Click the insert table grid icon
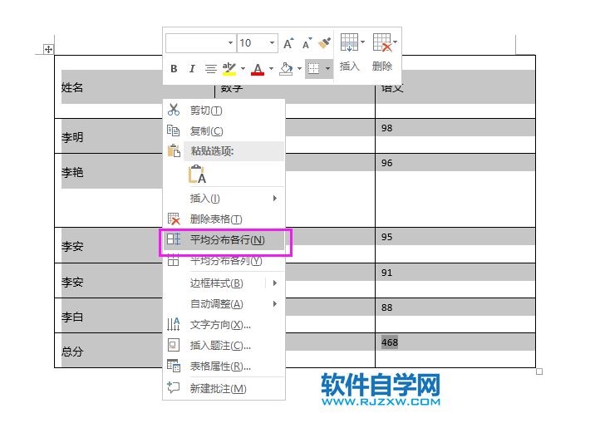595x428 pixels. [349, 42]
